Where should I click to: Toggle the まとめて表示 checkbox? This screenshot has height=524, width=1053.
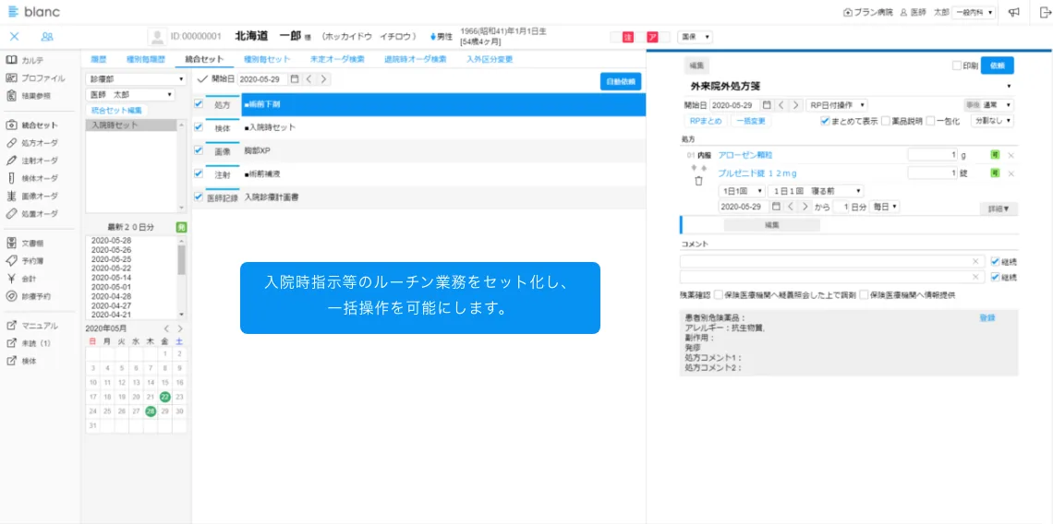pyautogui.click(x=825, y=121)
